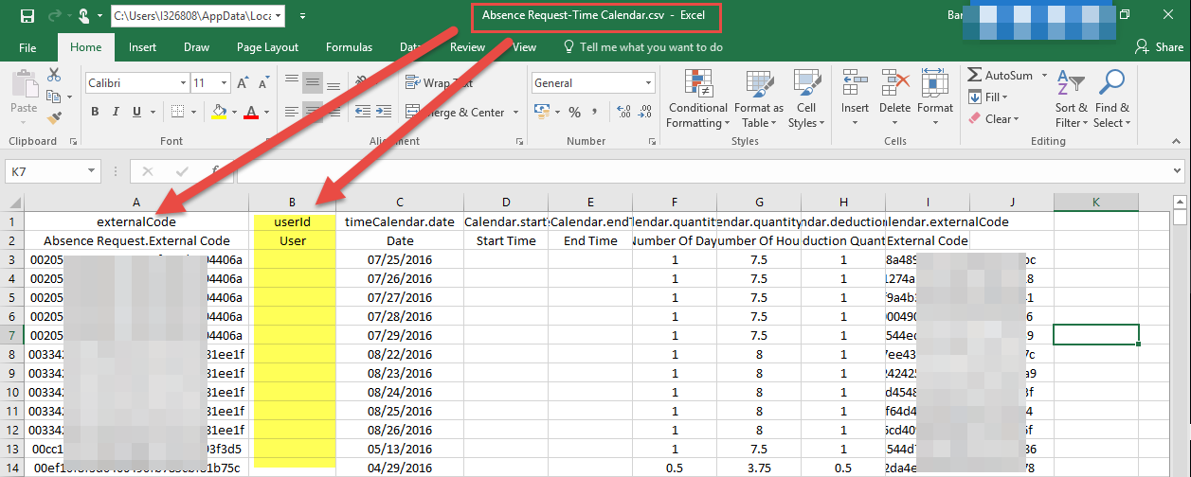Click the Font Color red A icon
1191x477 pixels.
251,112
